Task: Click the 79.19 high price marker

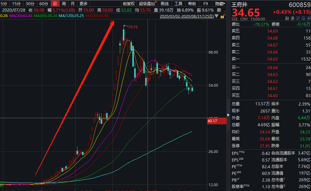Action: [x=133, y=27]
